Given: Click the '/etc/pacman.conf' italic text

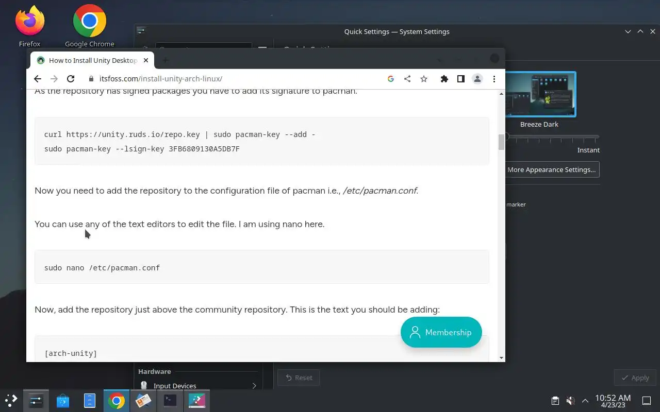Looking at the screenshot, I should [x=379, y=191].
